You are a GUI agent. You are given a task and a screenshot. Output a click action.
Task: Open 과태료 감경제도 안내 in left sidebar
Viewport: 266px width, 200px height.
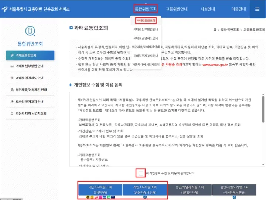(x=30, y=78)
